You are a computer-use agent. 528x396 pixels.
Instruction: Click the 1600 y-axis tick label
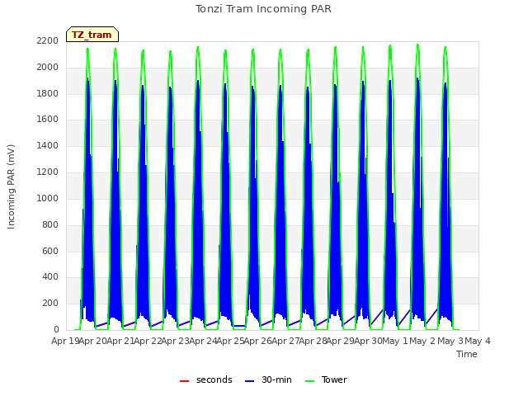click(48, 119)
